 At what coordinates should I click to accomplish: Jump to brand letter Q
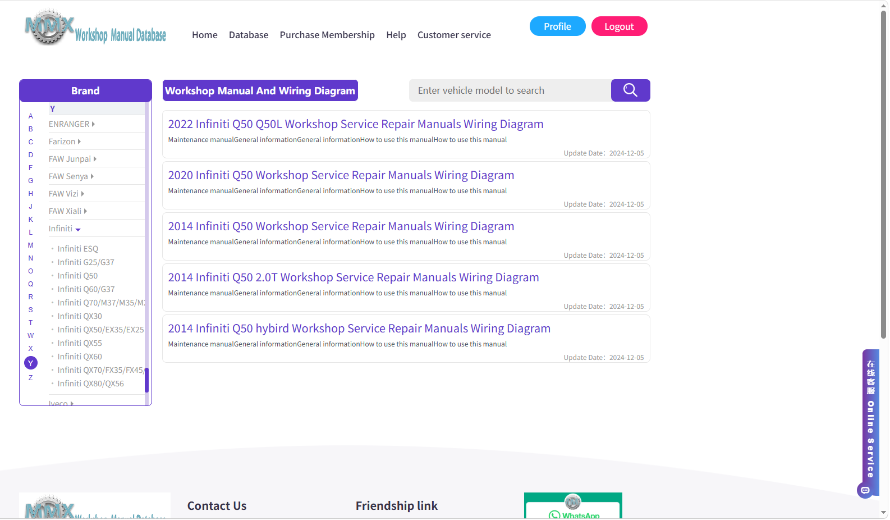pyautogui.click(x=31, y=284)
